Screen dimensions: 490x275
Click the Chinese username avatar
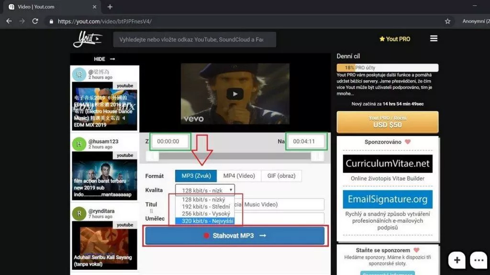point(79,74)
